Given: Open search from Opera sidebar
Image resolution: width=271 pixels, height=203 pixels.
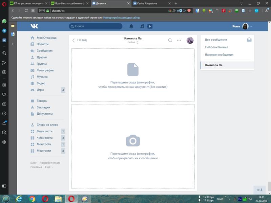Looking at the screenshot, I should 4,53.
